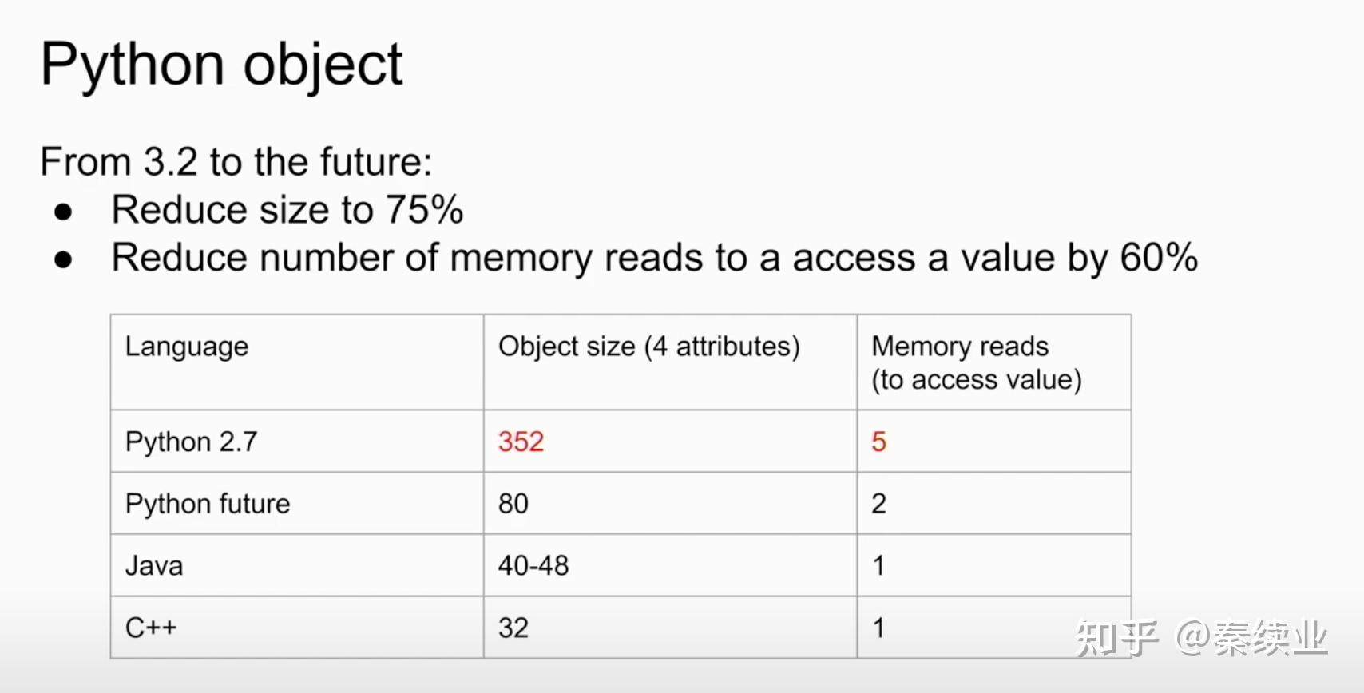Select the C++ object size value 32
Screen dimensions: 1364x693
[513, 628]
